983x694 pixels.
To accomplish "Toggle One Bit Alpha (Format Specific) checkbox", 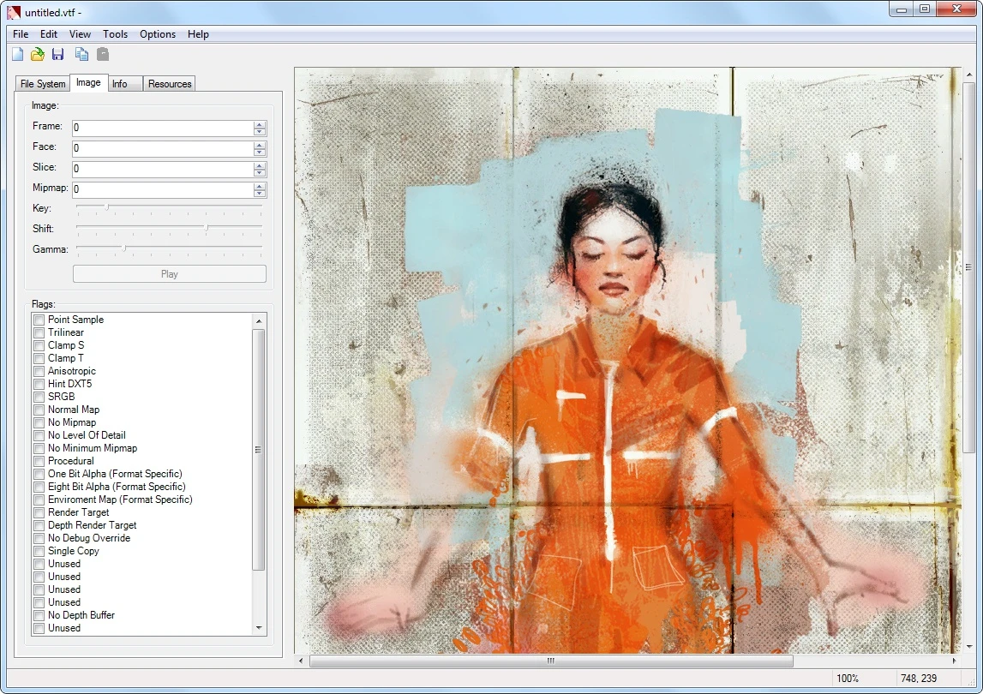I will click(39, 474).
